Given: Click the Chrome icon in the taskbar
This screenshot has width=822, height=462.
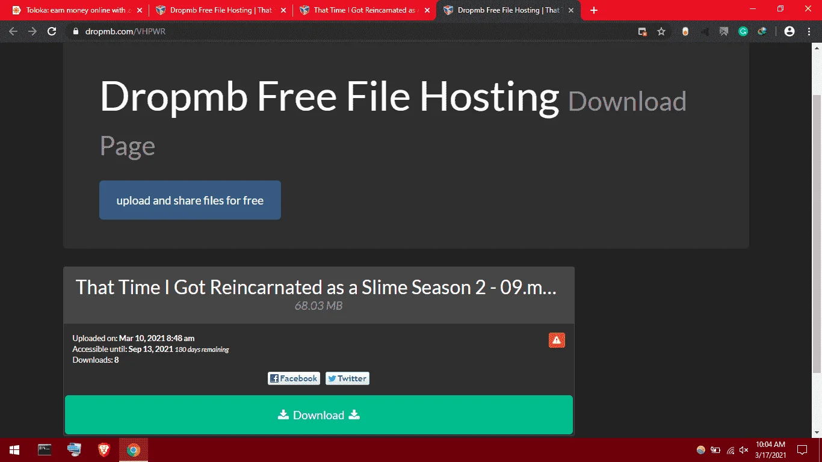Looking at the screenshot, I should 134,449.
